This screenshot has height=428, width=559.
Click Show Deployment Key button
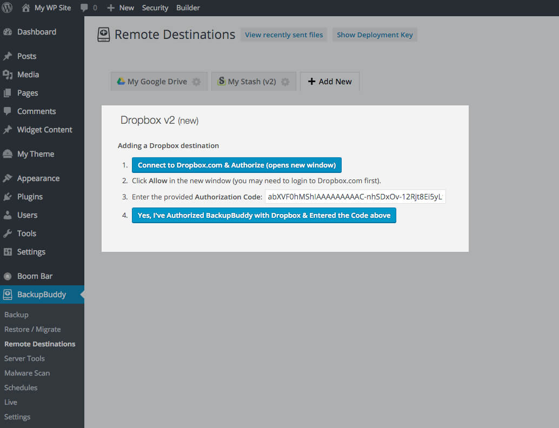375,35
